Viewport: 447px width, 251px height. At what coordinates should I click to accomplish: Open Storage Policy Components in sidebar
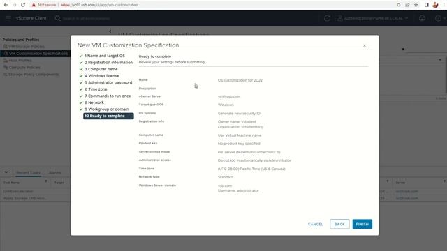[x=34, y=75]
